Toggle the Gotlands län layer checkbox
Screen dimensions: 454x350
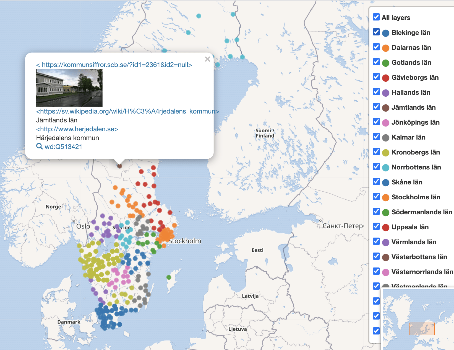tap(376, 62)
